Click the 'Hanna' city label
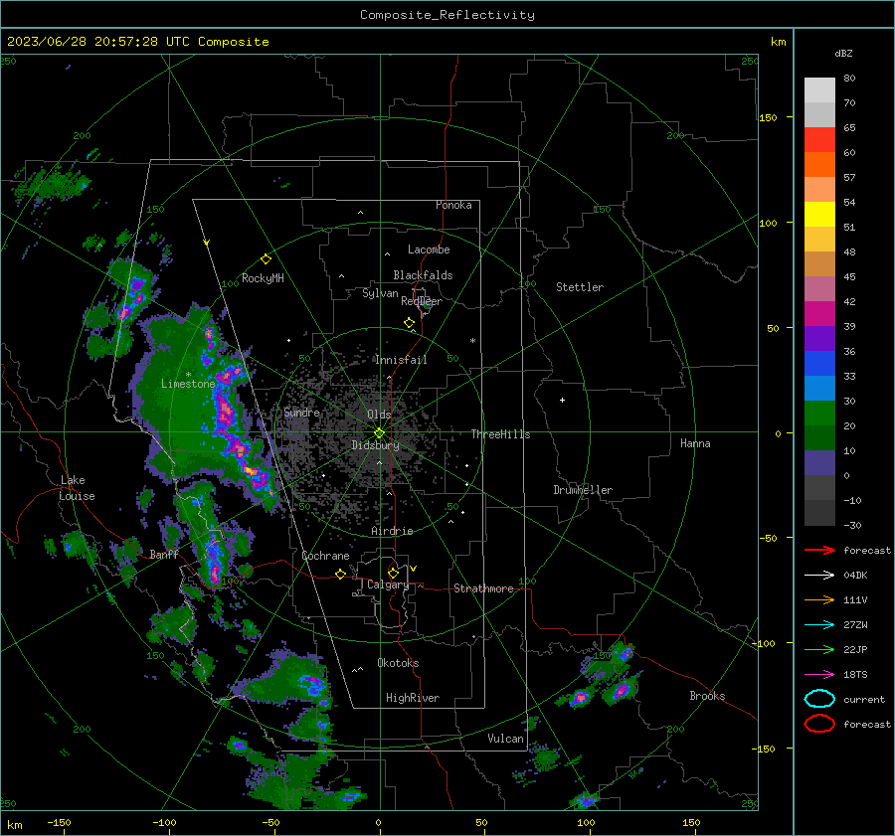This screenshot has width=895, height=836. 695,443
